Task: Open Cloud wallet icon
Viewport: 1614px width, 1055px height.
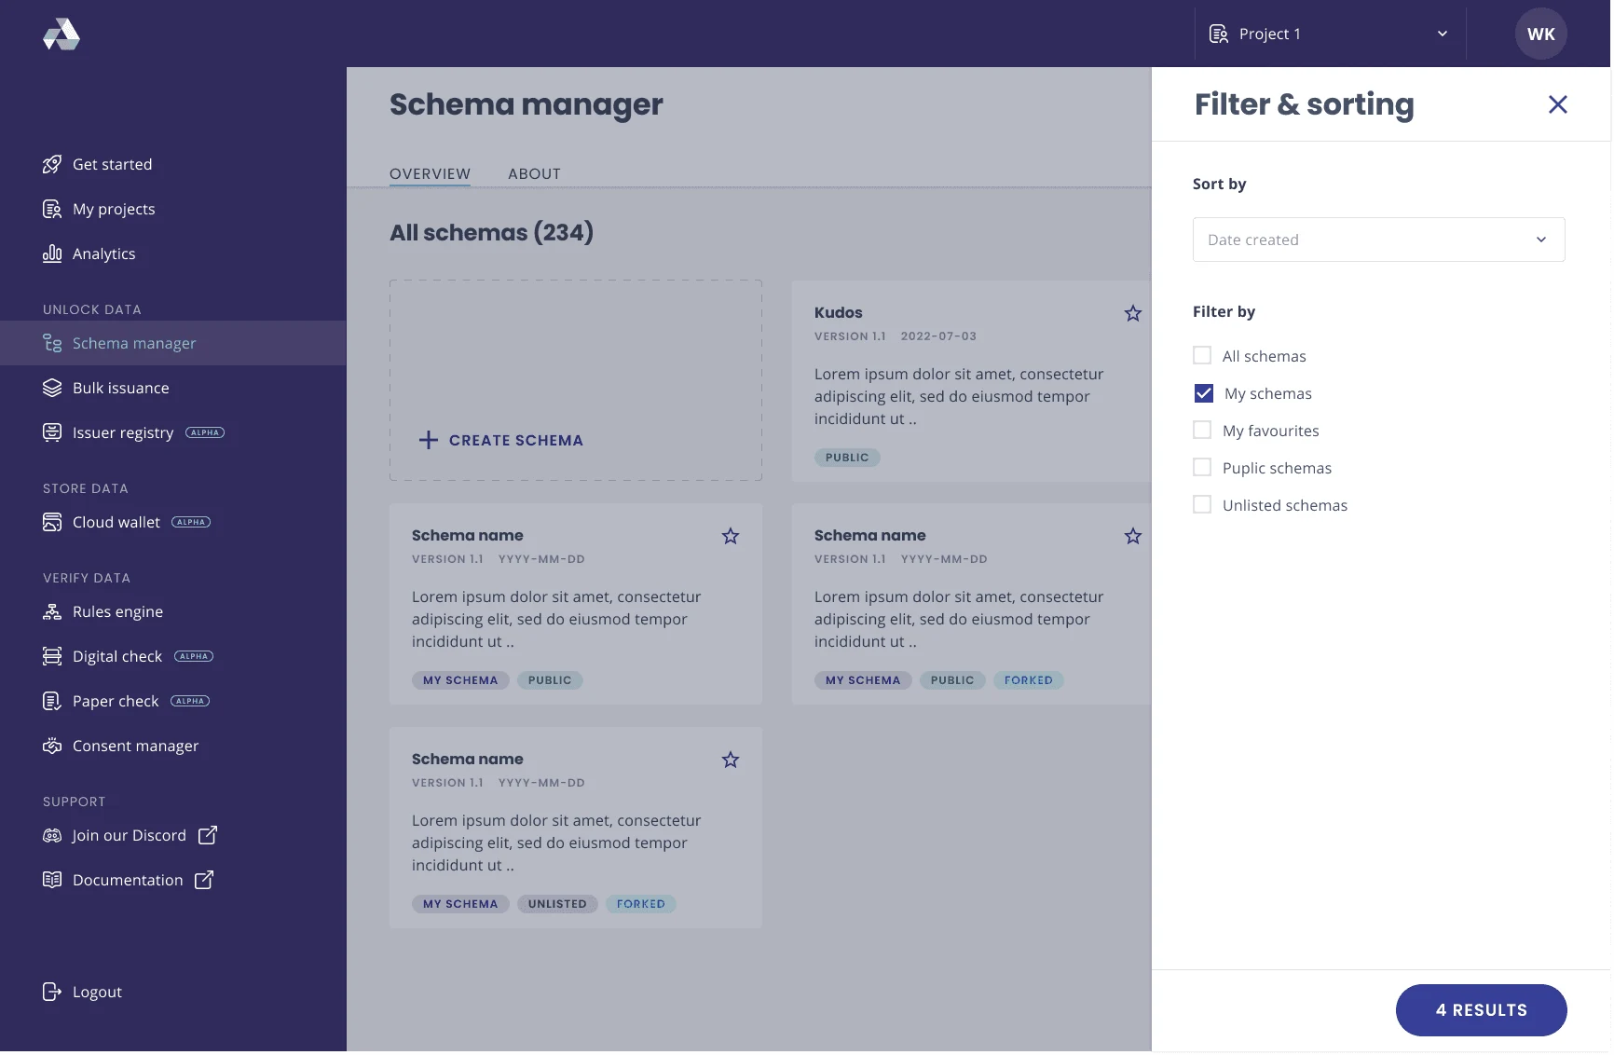Action: coord(52,522)
